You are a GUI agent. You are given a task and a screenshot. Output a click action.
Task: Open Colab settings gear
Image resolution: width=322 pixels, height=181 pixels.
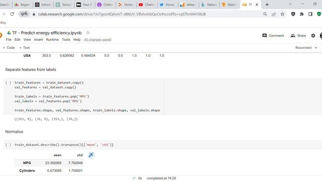[x=313, y=36]
